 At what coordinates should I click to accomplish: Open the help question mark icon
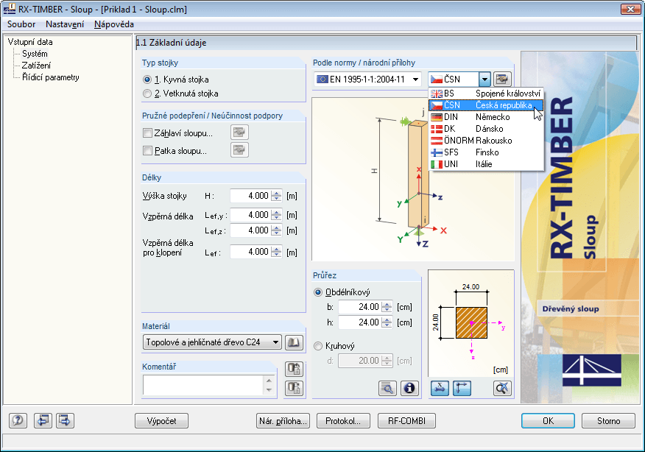click(x=16, y=420)
